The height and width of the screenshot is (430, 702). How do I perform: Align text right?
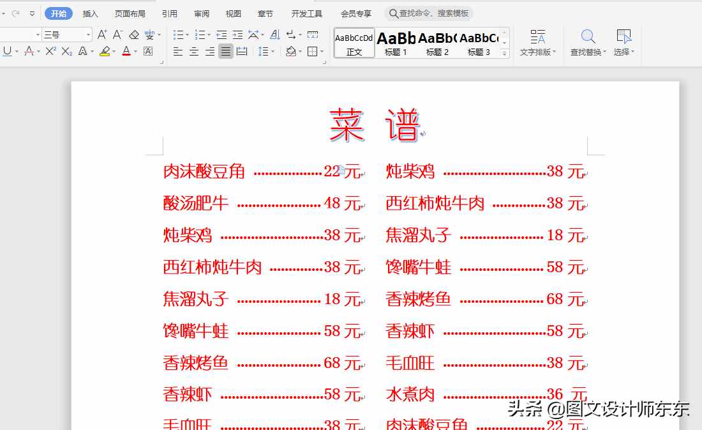click(x=210, y=52)
